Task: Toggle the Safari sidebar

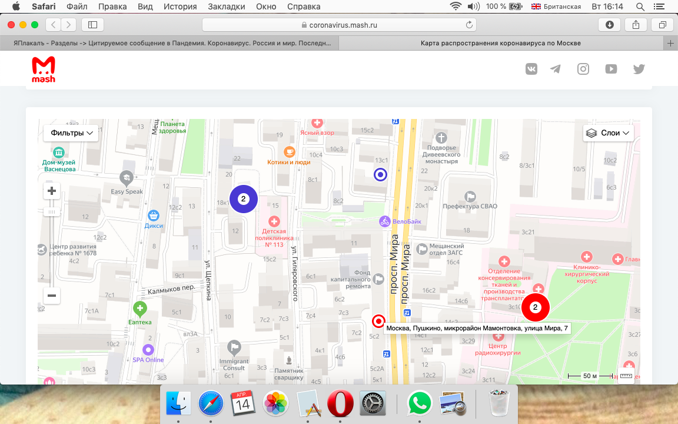Action: (92, 25)
